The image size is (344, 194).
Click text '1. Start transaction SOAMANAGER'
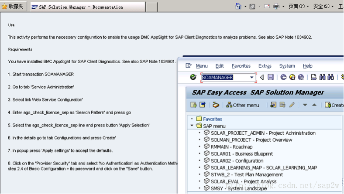coord(41,74)
